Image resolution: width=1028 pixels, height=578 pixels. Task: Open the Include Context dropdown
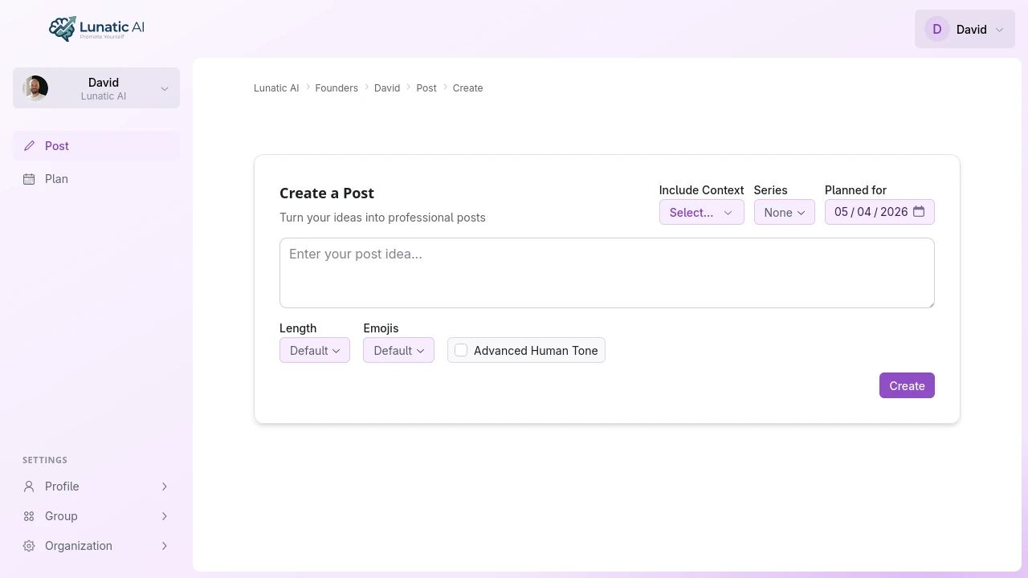(701, 213)
